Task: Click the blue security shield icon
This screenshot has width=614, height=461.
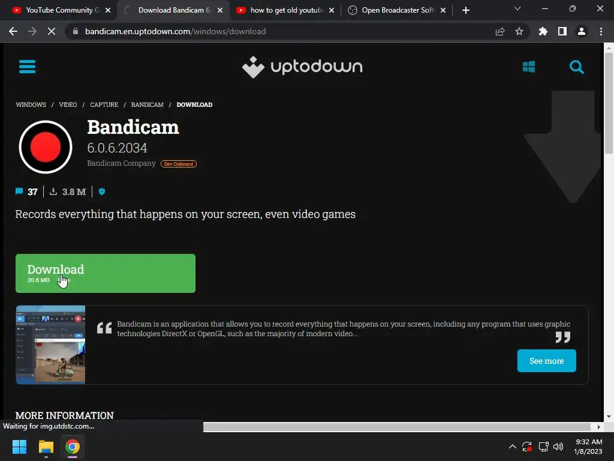Action: tap(102, 191)
